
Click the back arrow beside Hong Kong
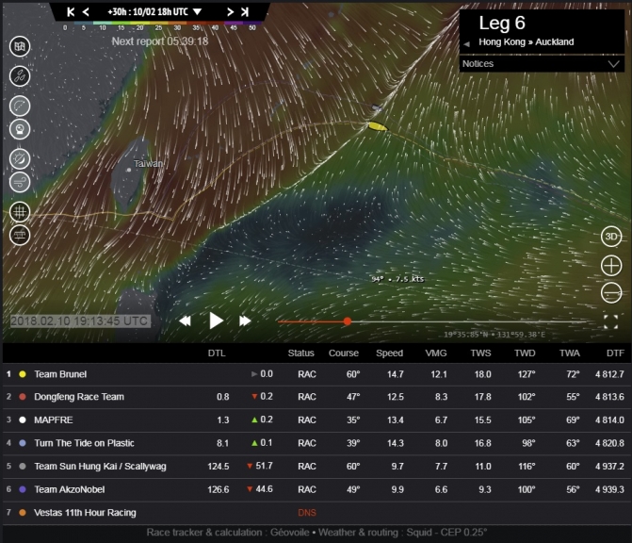467,43
